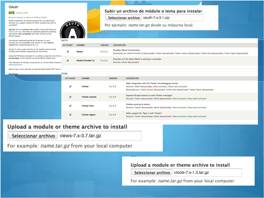Toggle the OAuth Provider UI checkbox

coord(68,61)
